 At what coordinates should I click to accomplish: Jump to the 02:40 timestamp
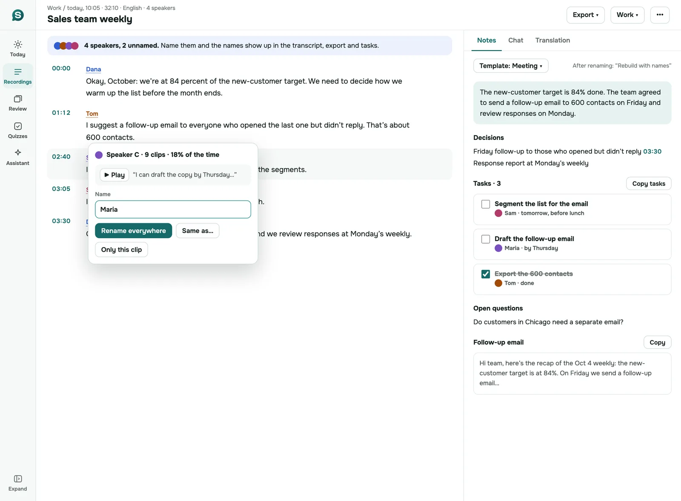click(61, 157)
